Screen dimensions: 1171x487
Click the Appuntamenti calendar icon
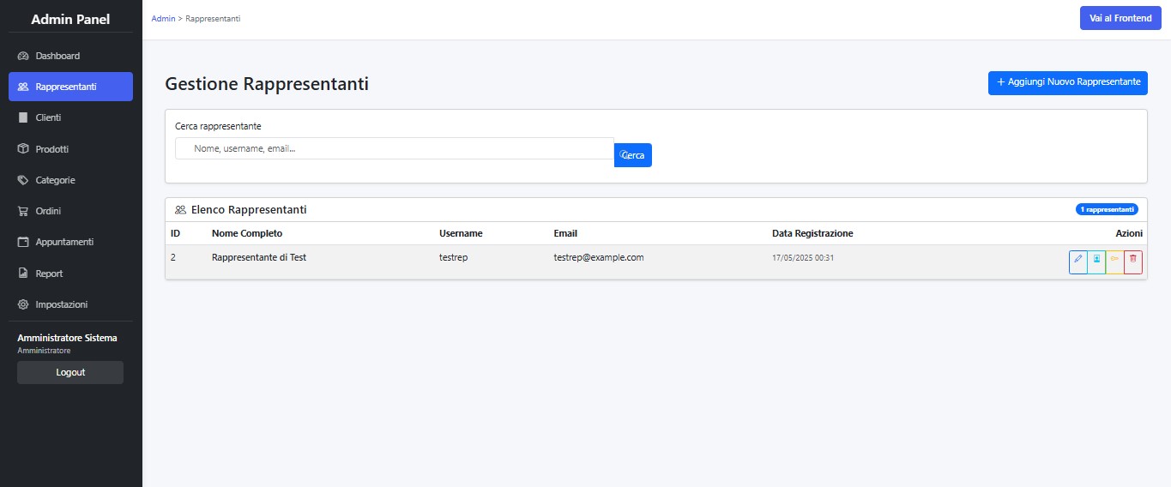[23, 242]
